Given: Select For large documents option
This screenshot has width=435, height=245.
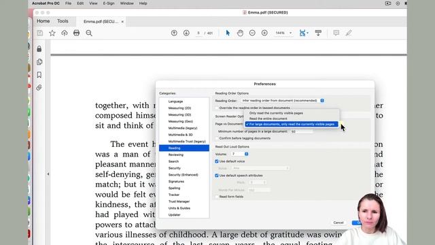Looking at the screenshot, I should (x=292, y=124).
